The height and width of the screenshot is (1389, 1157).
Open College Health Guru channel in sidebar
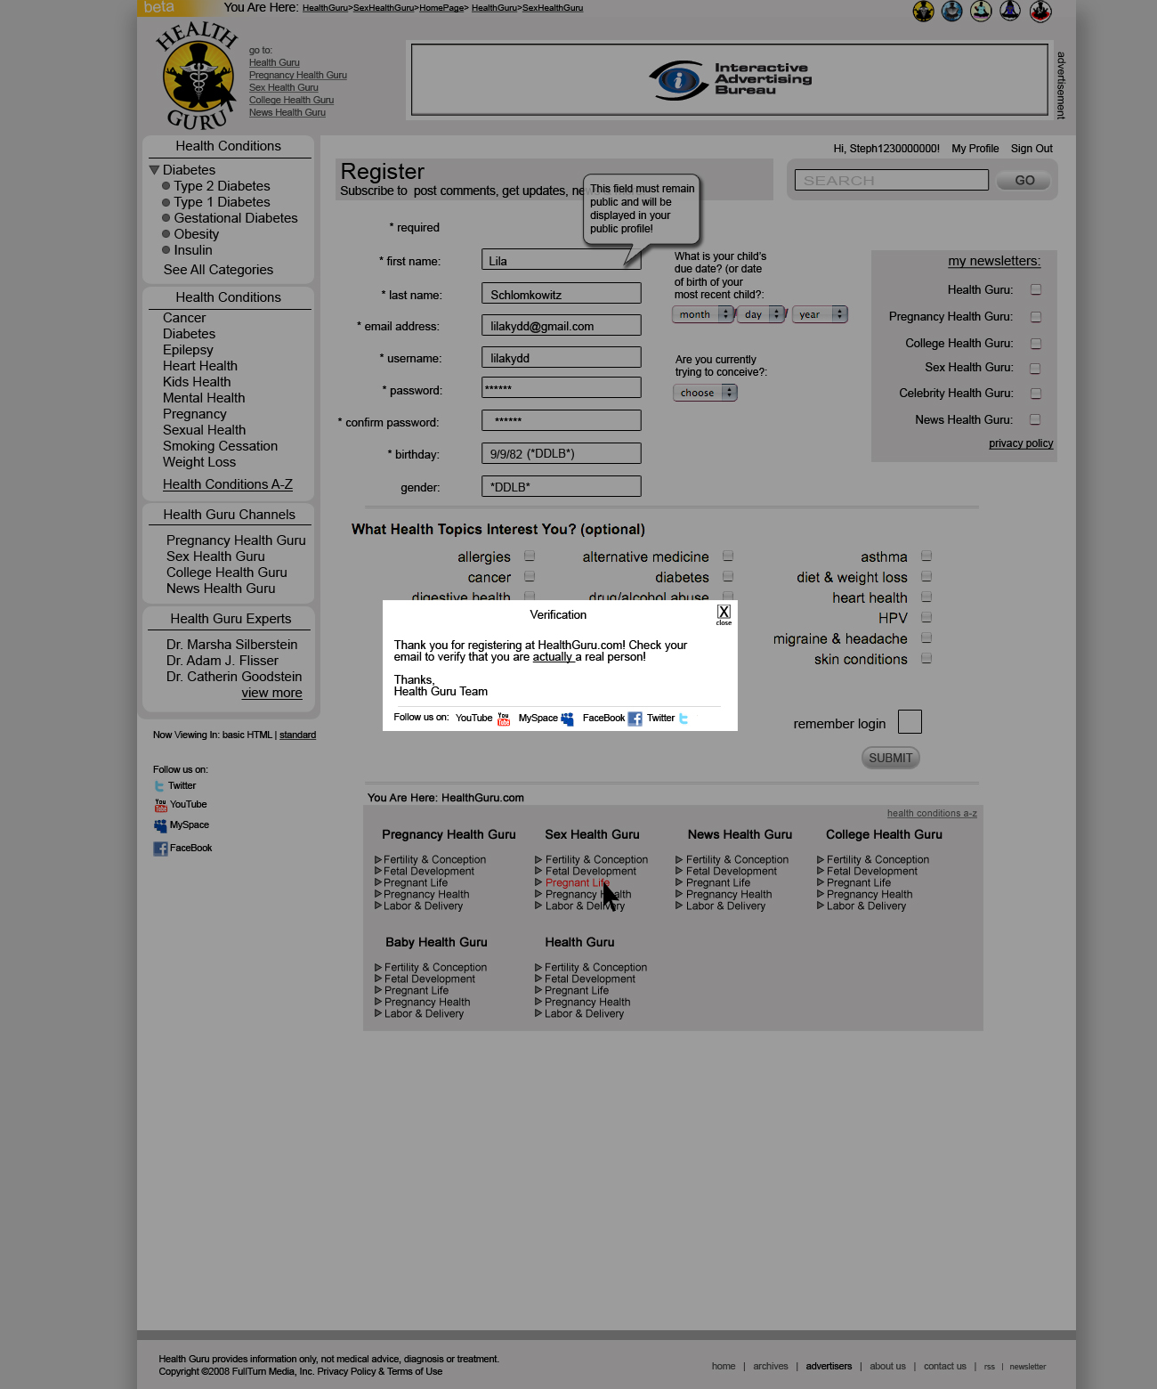click(226, 572)
